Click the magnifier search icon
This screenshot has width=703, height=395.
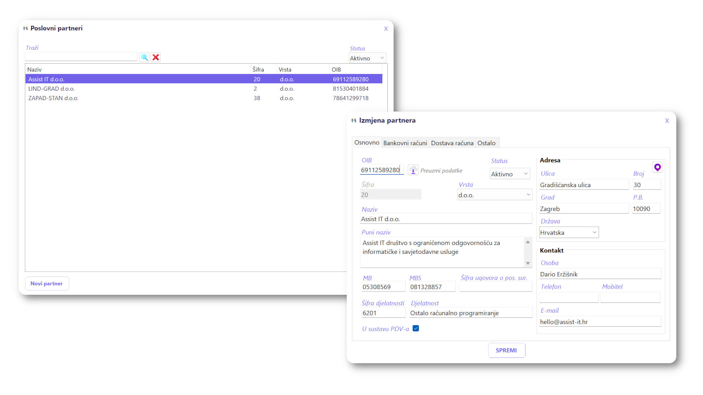point(145,57)
